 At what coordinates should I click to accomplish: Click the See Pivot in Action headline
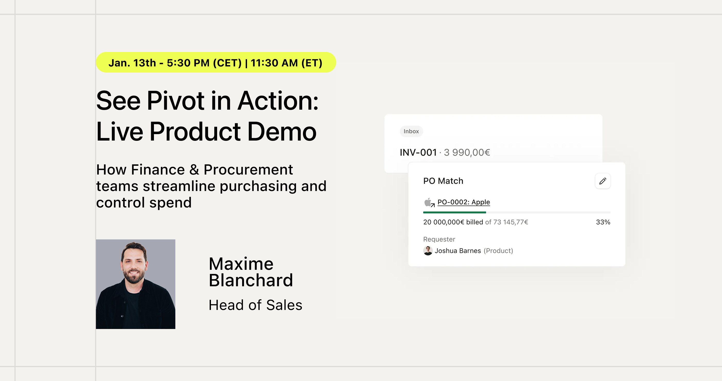(207, 101)
